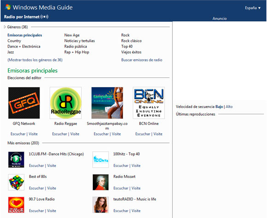Listen to 100hitz - Top 40
This screenshot has width=267, height=218.
click(121, 165)
